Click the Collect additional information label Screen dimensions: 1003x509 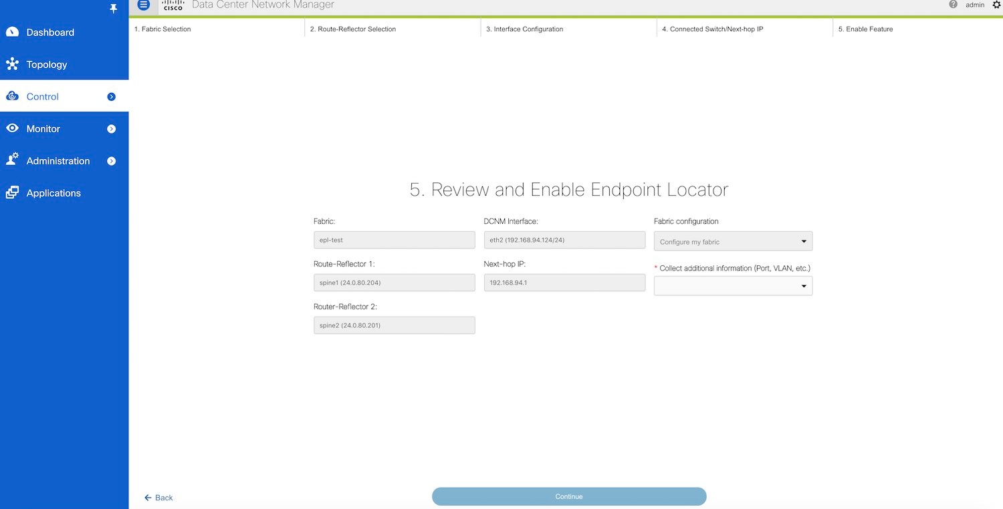tap(735, 268)
